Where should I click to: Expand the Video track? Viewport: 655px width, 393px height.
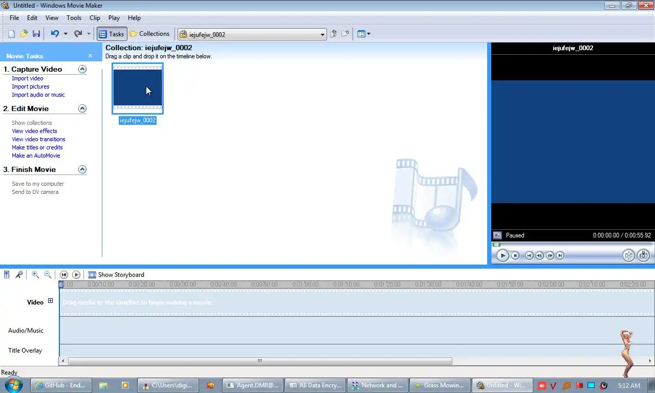(x=50, y=301)
